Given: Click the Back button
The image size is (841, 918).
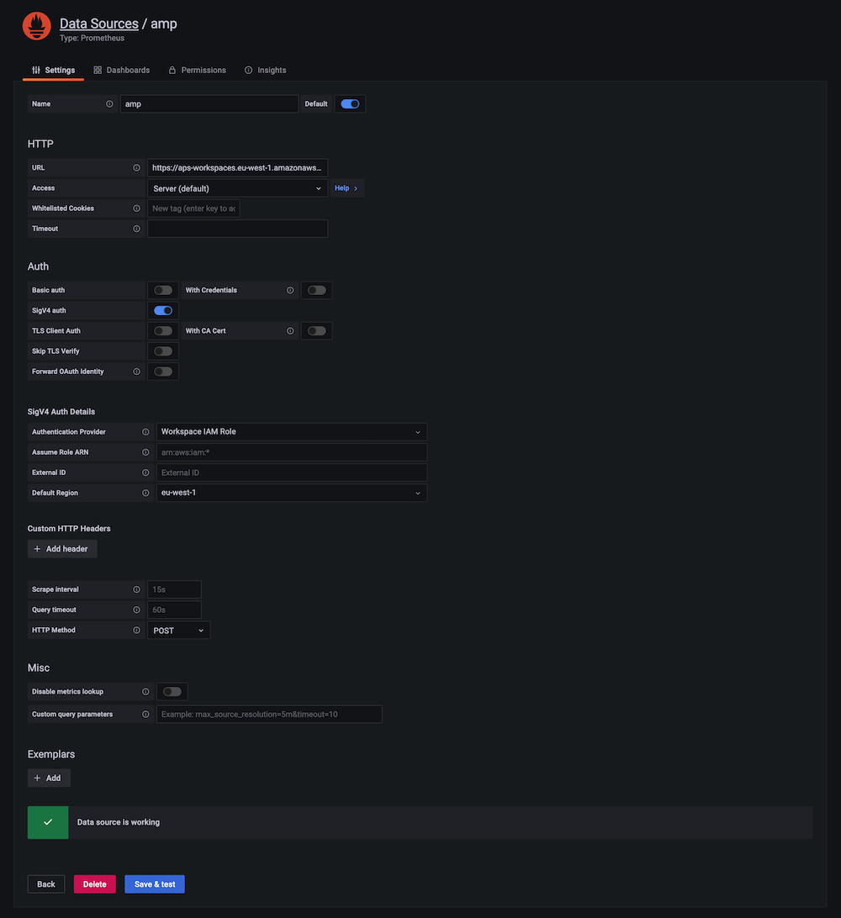Looking at the screenshot, I should click(x=46, y=884).
